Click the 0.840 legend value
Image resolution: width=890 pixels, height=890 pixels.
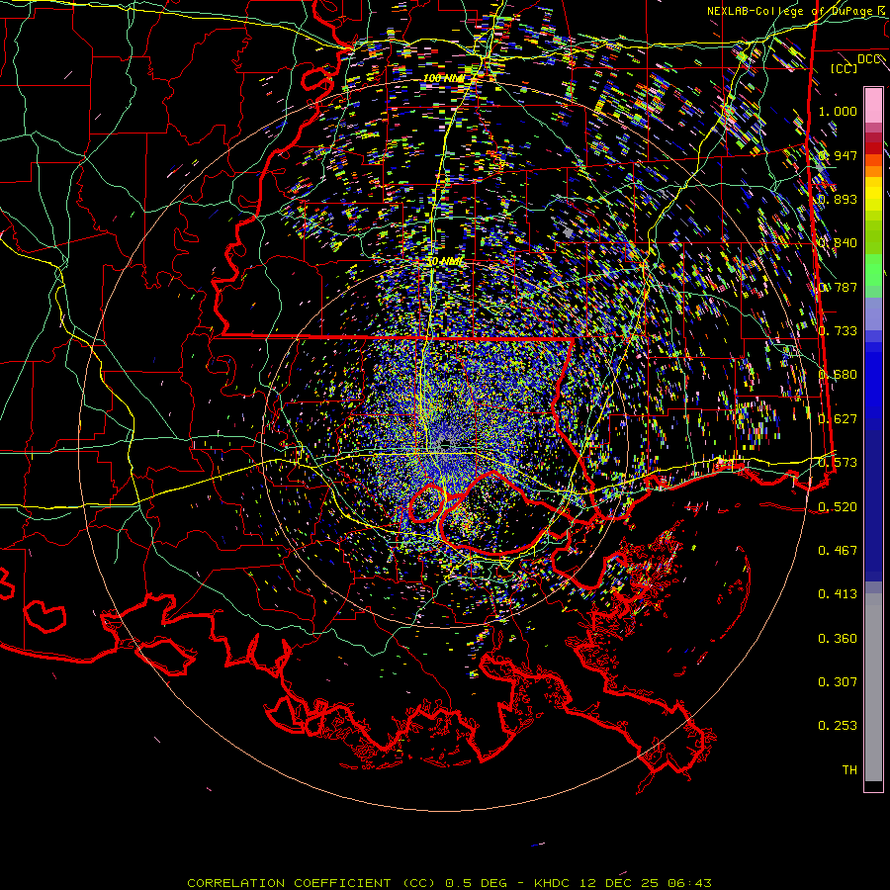click(x=838, y=243)
